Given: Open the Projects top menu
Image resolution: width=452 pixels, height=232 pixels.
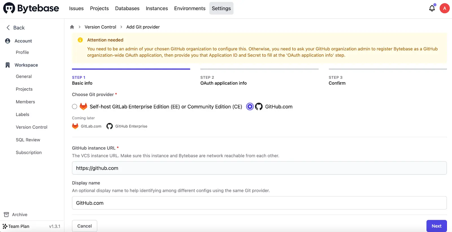Looking at the screenshot, I should point(99,8).
